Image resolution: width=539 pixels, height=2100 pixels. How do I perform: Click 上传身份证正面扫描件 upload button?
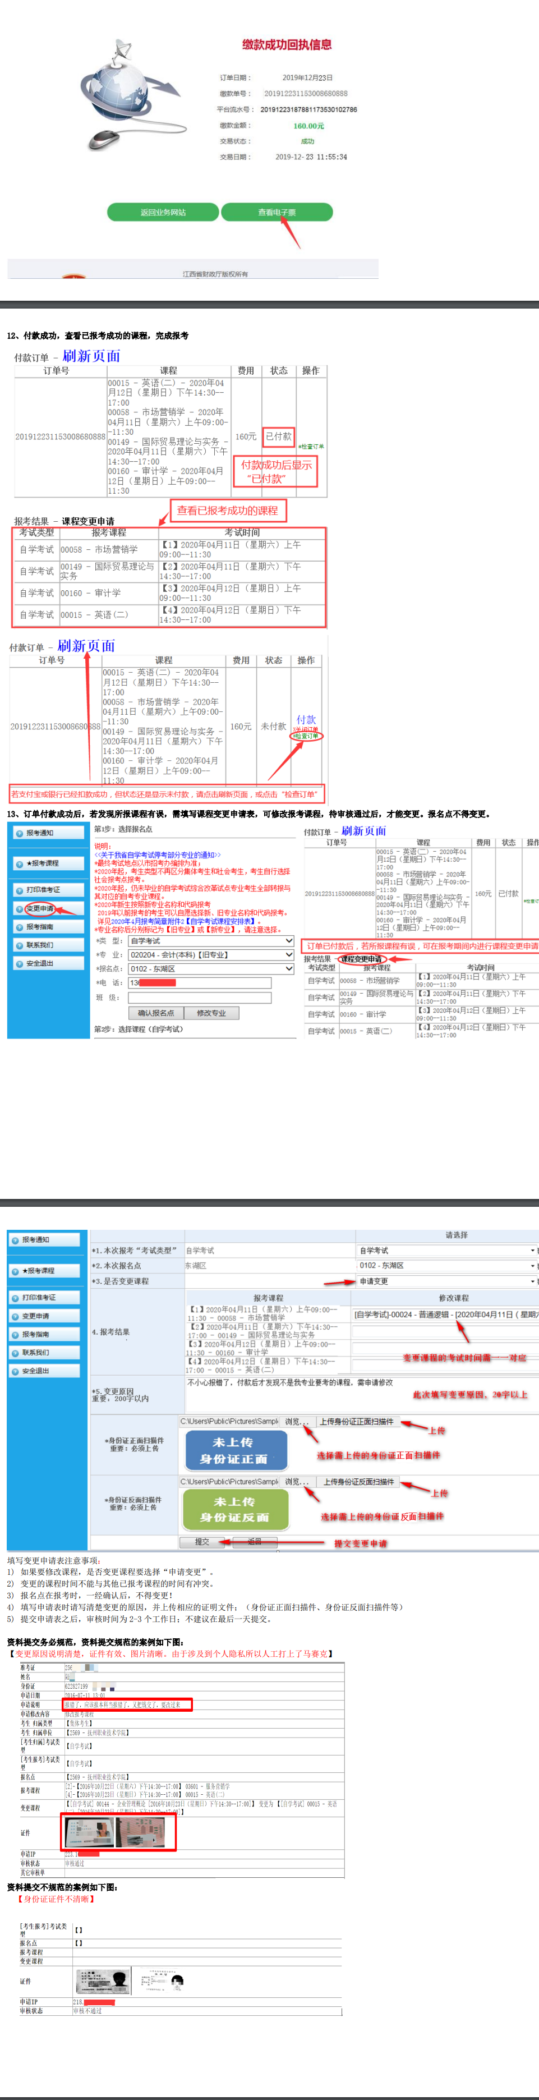(356, 1422)
